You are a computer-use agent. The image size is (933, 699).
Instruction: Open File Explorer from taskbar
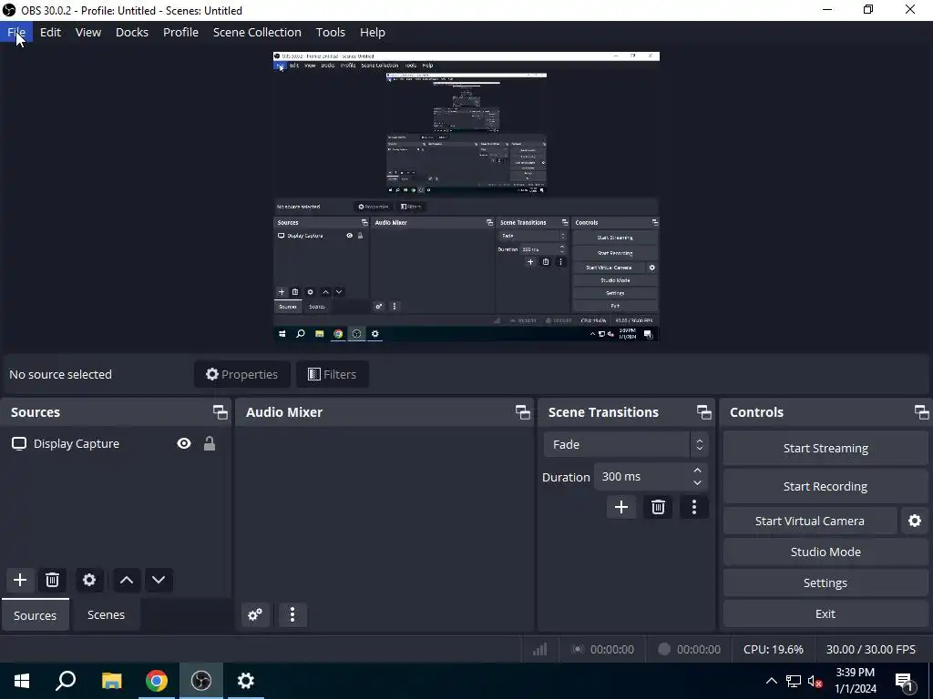111,681
